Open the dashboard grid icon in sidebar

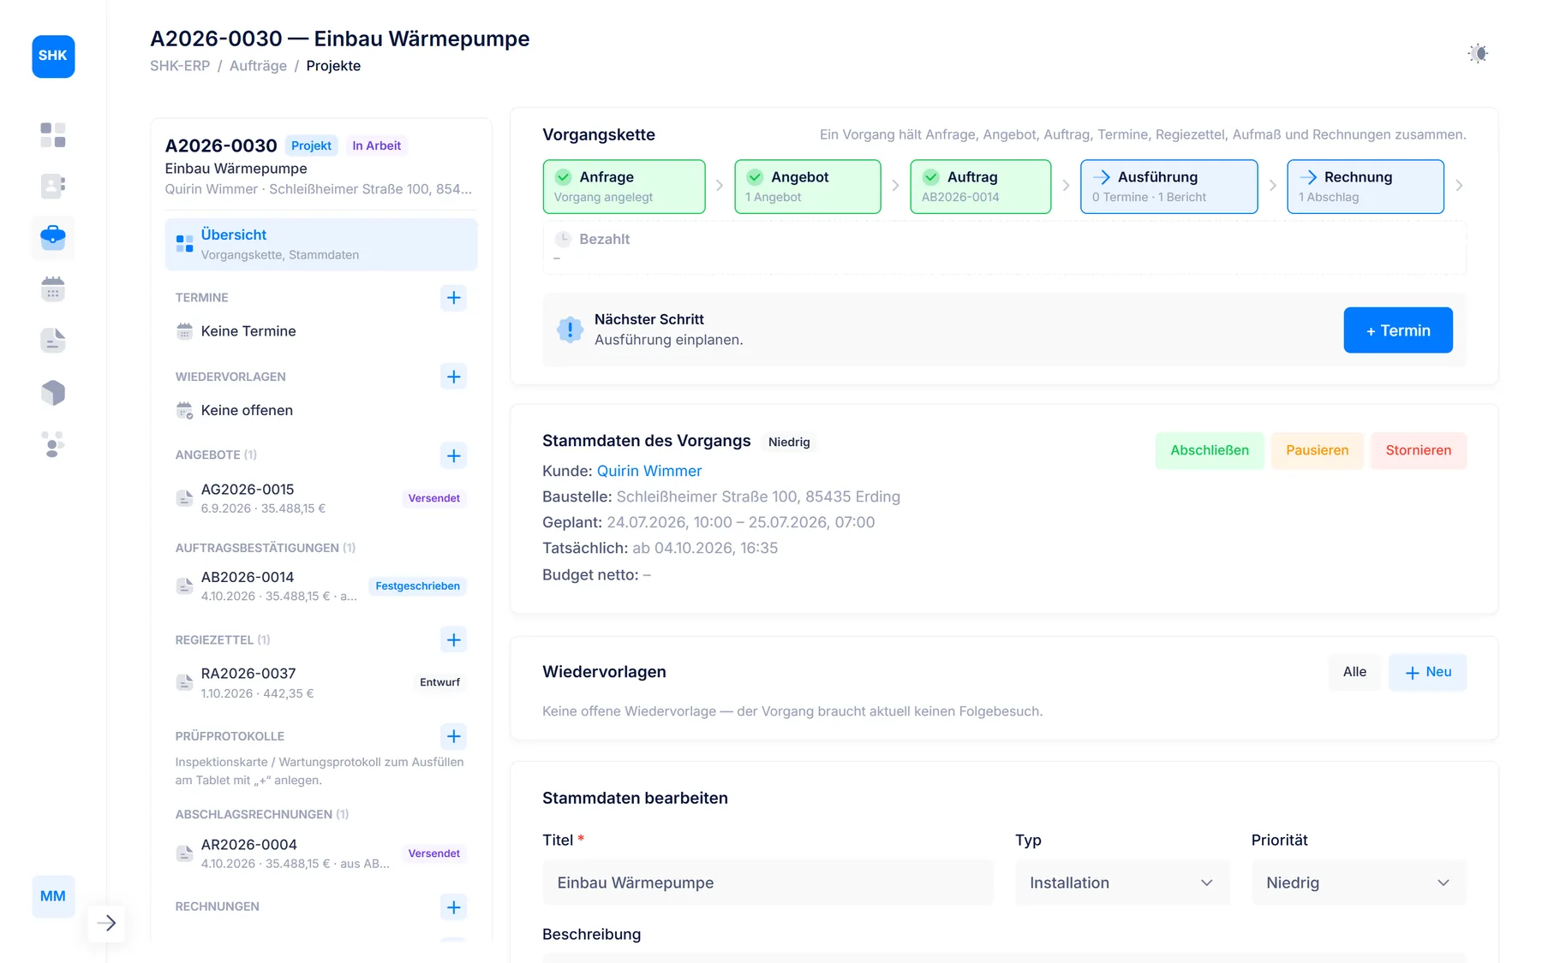pos(53,135)
